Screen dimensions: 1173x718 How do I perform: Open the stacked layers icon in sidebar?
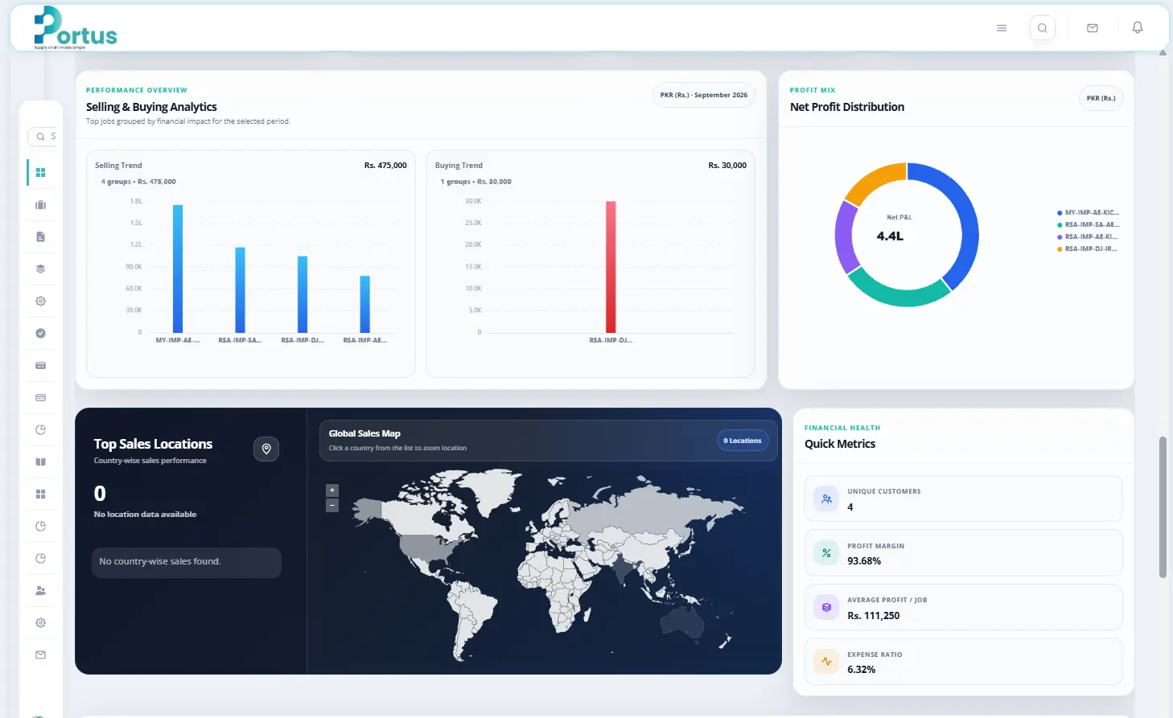(41, 269)
